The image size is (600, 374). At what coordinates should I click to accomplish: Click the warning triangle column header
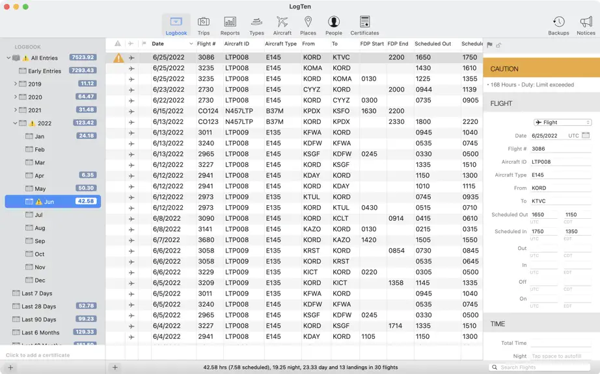pos(118,44)
